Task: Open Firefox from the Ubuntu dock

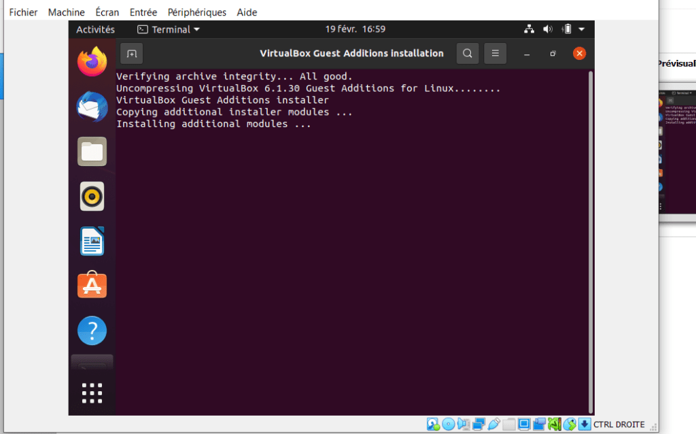Action: [x=92, y=62]
